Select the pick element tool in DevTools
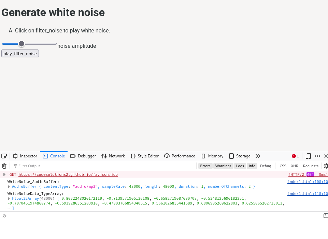 pos(4,156)
